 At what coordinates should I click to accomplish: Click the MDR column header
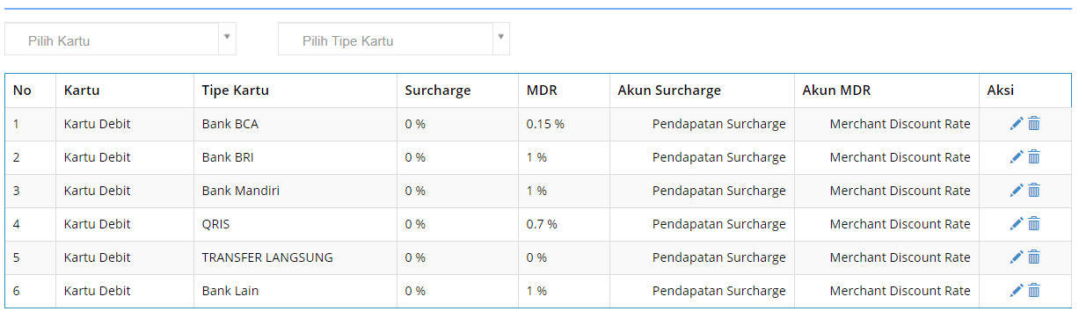pyautogui.click(x=542, y=90)
